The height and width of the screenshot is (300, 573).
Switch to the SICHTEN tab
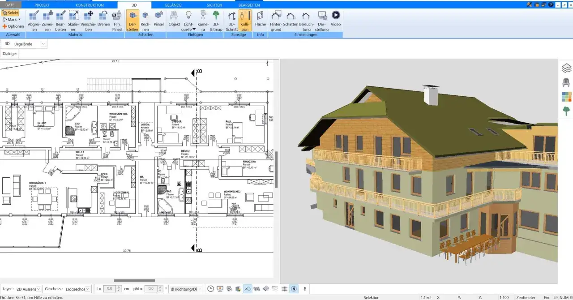214,4
